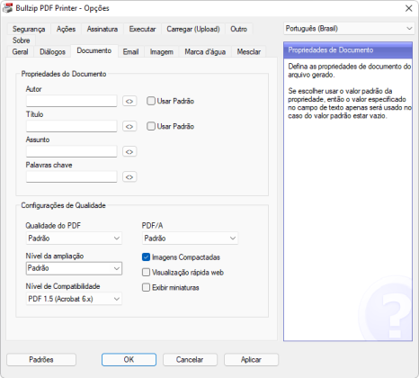Open the Imagem tab
The width and height of the screenshot is (419, 378).
pos(162,51)
